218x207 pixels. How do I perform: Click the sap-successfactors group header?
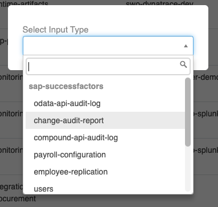[x=66, y=86]
